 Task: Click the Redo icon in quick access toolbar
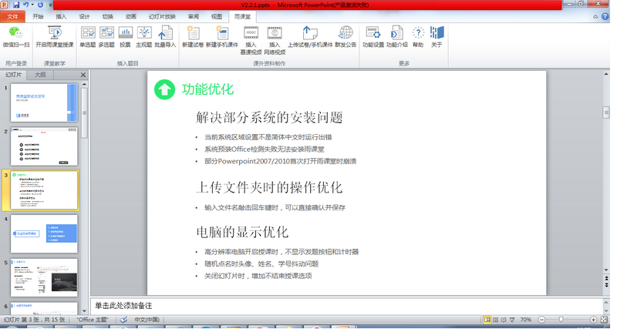40,5
